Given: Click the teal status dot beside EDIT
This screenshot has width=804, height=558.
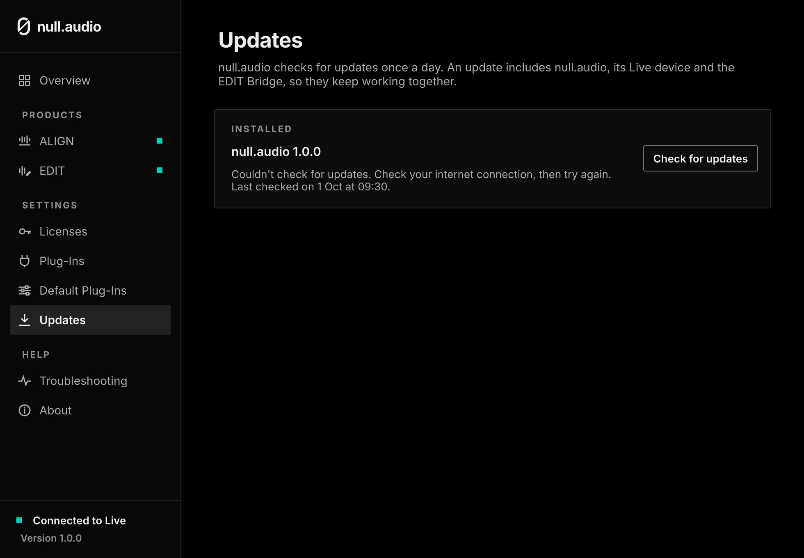Looking at the screenshot, I should coord(160,170).
